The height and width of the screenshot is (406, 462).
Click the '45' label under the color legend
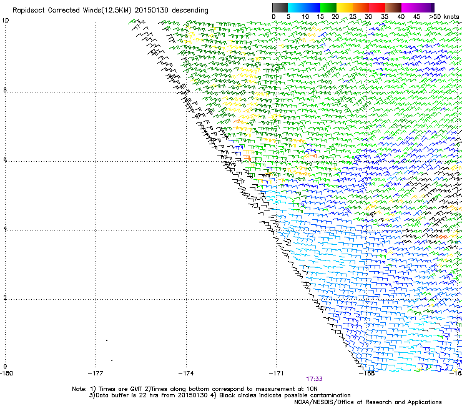click(416, 17)
